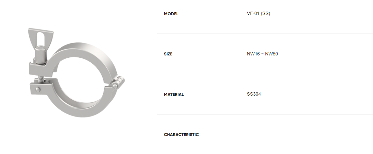This screenshot has height=154, width=373.
Task: Click the rivet on the lower clamp arm
Action: point(37,90)
